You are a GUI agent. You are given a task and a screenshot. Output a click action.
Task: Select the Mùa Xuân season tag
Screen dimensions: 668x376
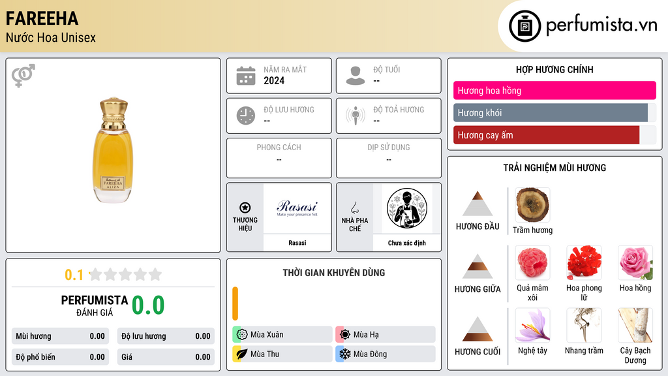click(282, 335)
